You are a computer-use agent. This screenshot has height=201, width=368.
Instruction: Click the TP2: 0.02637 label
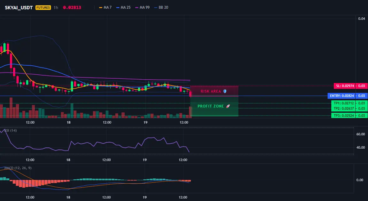(343, 108)
